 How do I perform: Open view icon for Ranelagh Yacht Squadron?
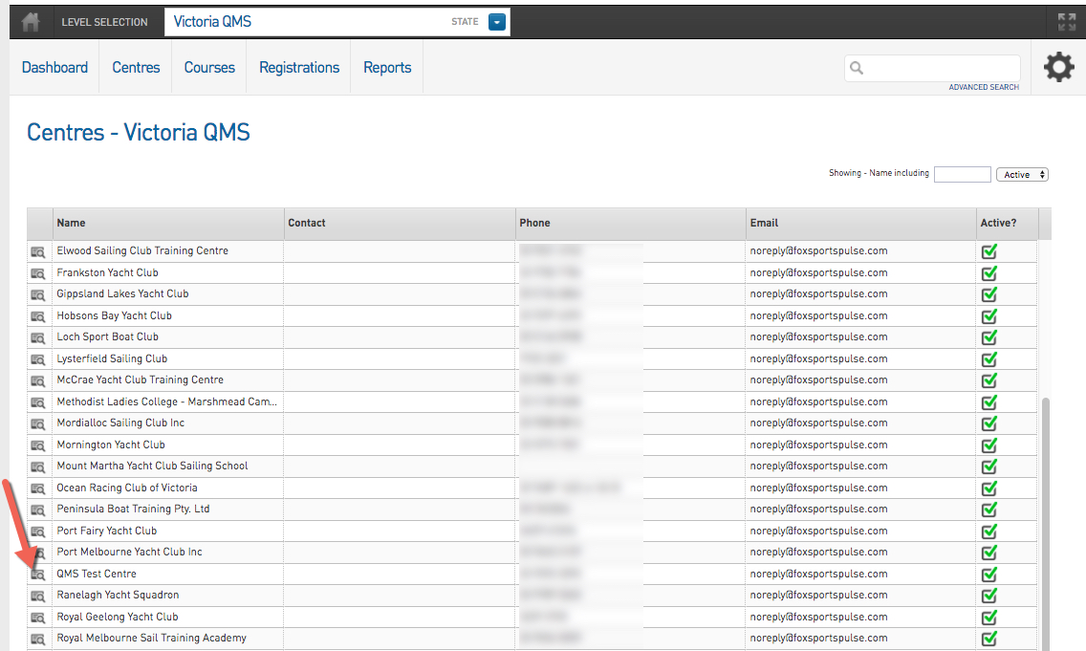click(x=38, y=597)
